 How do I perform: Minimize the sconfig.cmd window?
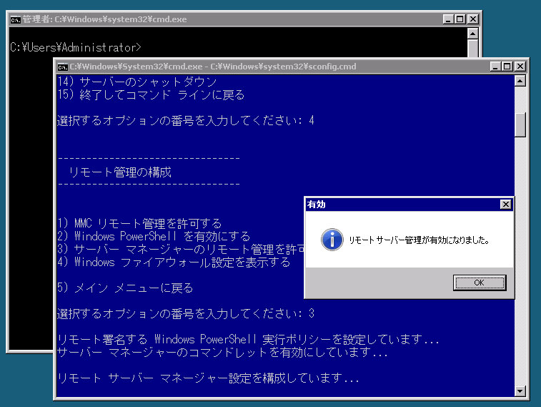(x=495, y=67)
